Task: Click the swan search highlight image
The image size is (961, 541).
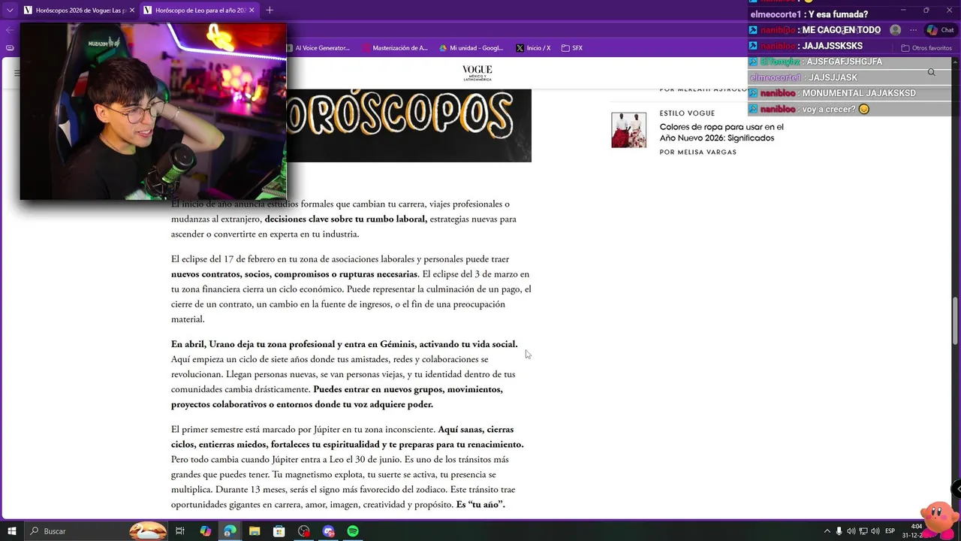Action: tap(148, 531)
